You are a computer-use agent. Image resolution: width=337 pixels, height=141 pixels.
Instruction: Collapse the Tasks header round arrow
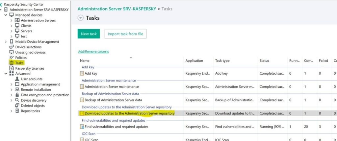click(81, 18)
